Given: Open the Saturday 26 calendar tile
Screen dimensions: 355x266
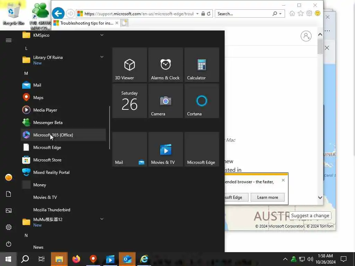Looking at the screenshot, I should [x=130, y=101].
